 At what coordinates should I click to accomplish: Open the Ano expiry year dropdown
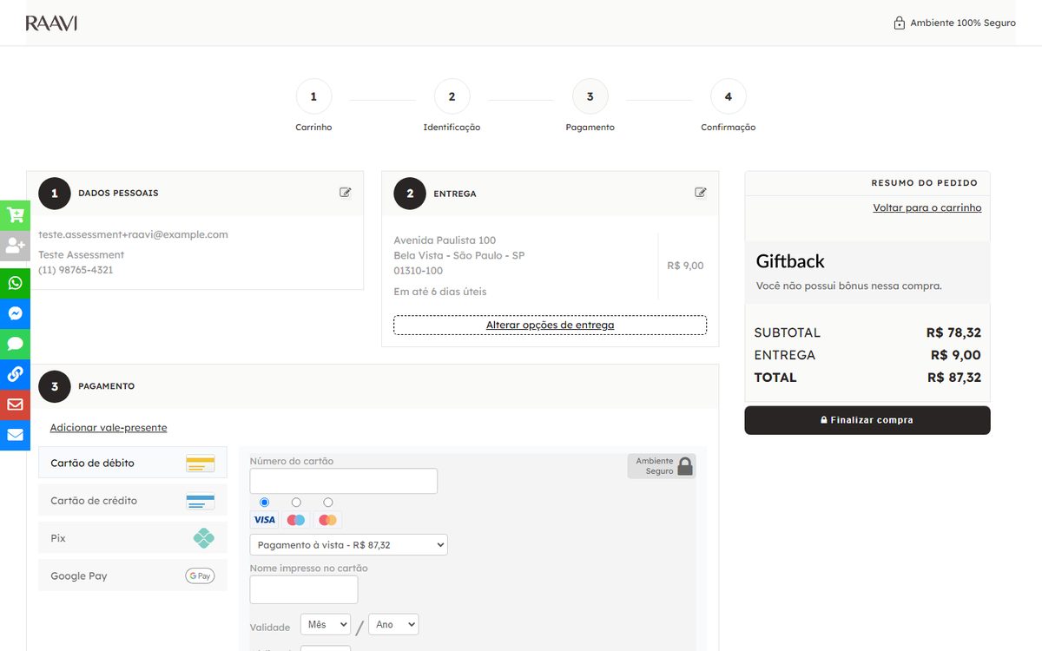[393, 625]
